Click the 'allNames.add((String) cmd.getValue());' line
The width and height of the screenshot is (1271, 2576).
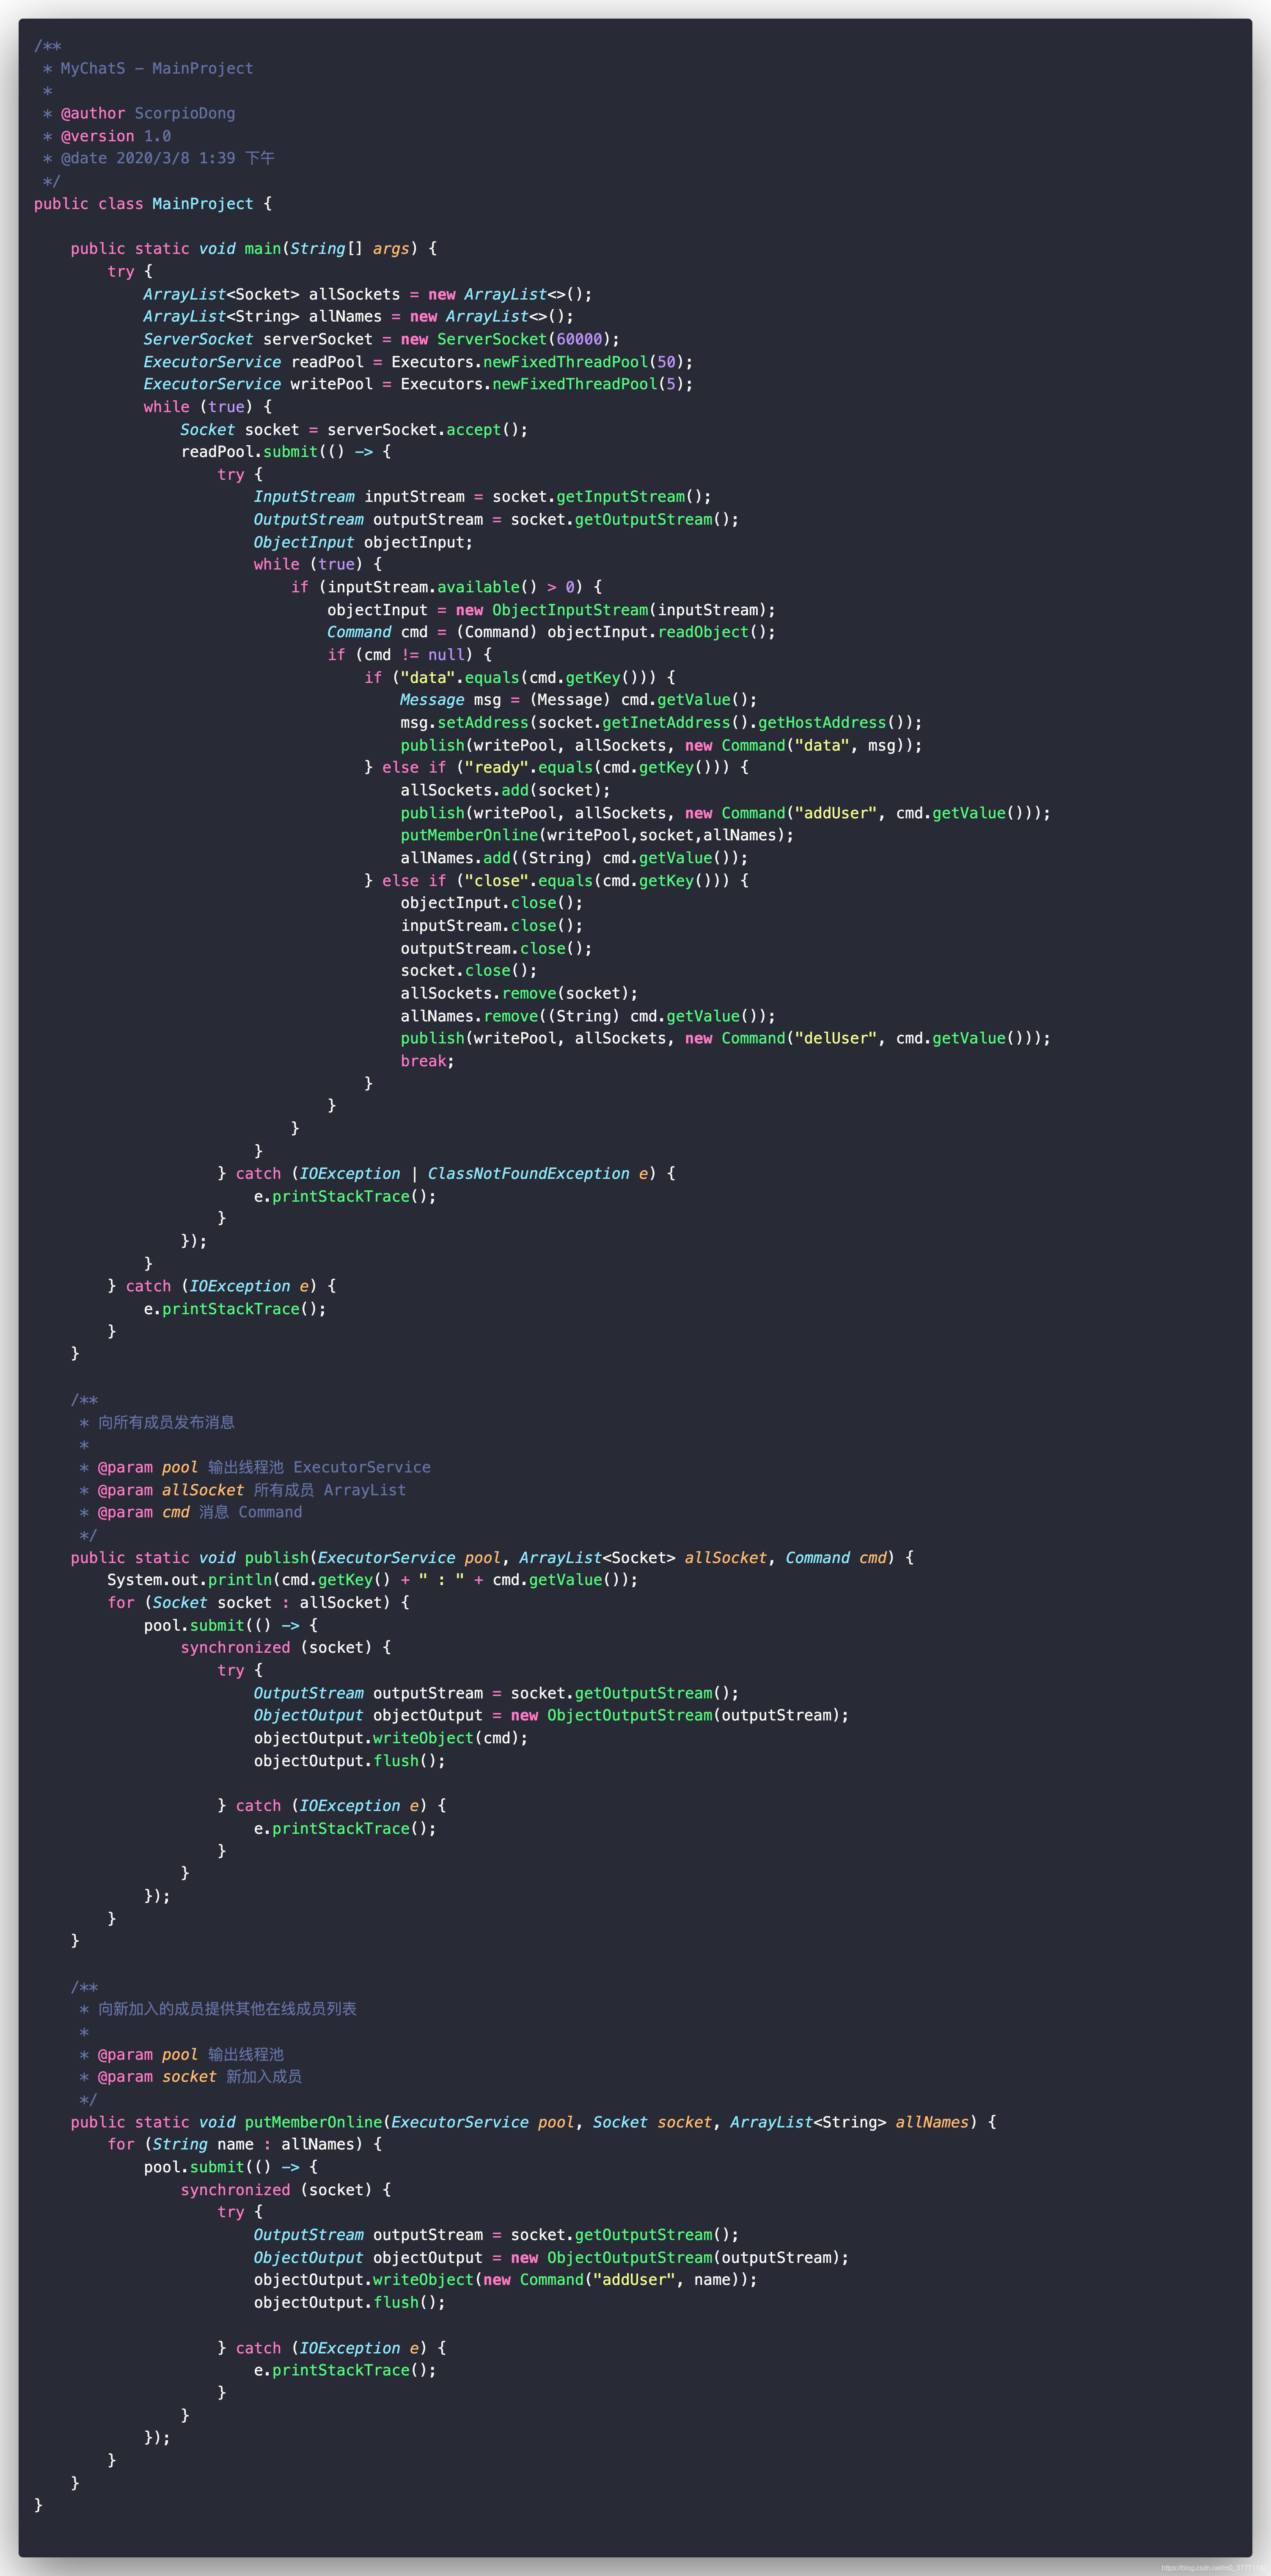pyautogui.click(x=574, y=858)
